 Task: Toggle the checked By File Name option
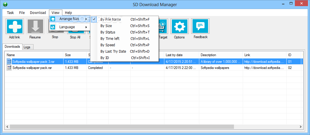pos(125,19)
